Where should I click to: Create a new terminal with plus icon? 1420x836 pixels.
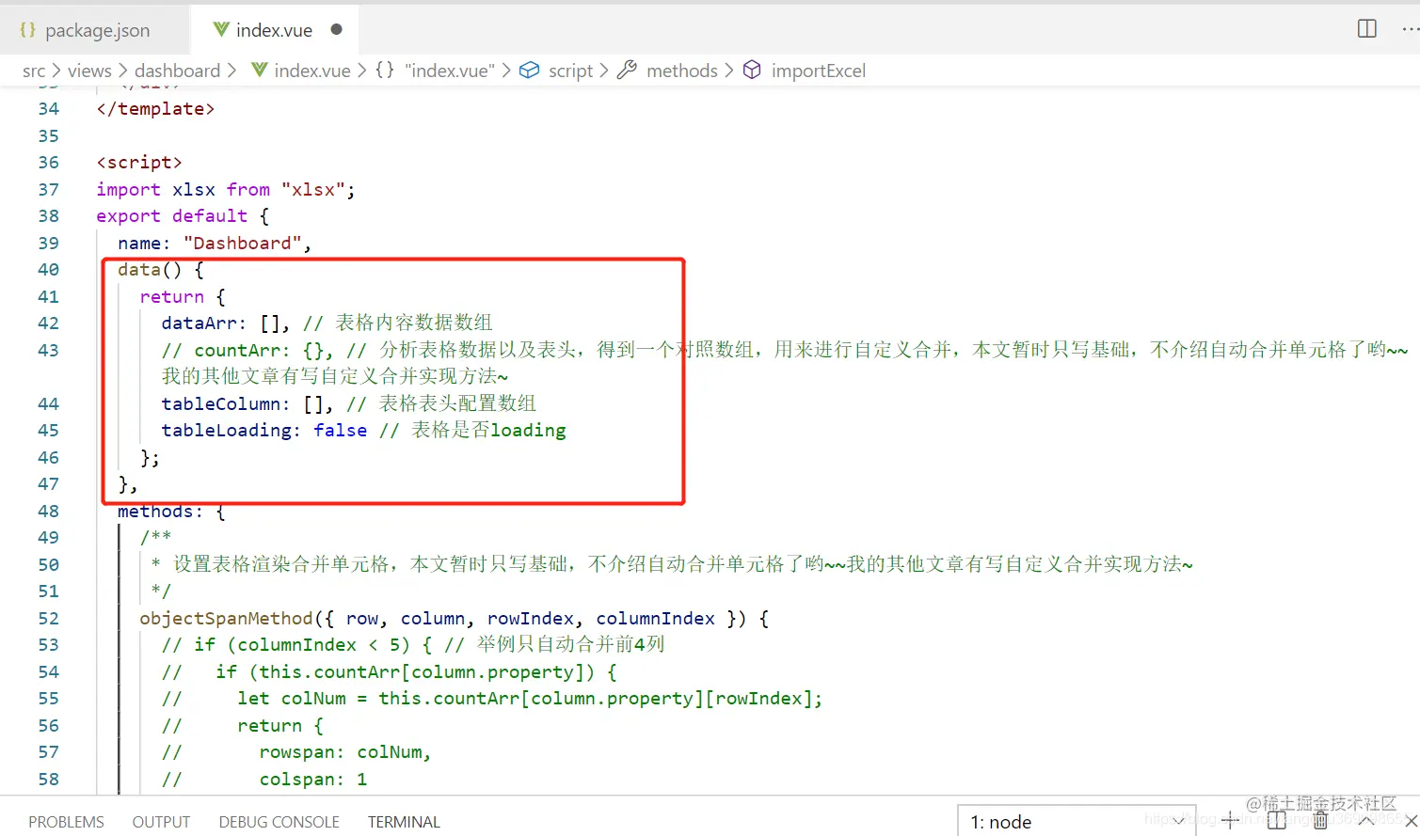[1230, 821]
